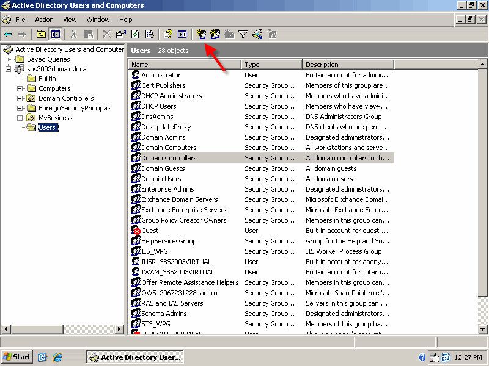Expand the ForeignSecurityPrincipals tree node
This screenshot has height=366, width=489.
pos(20,109)
